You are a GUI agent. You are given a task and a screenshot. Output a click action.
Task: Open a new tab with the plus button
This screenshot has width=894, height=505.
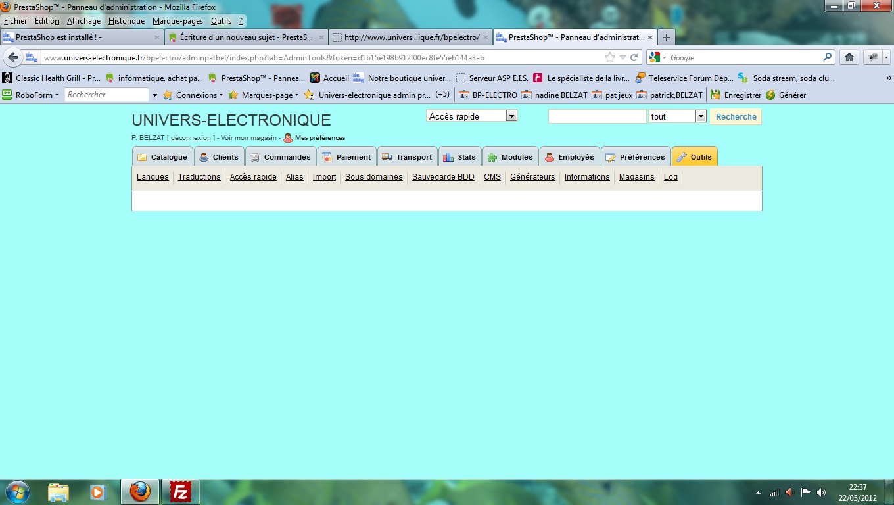(x=667, y=37)
